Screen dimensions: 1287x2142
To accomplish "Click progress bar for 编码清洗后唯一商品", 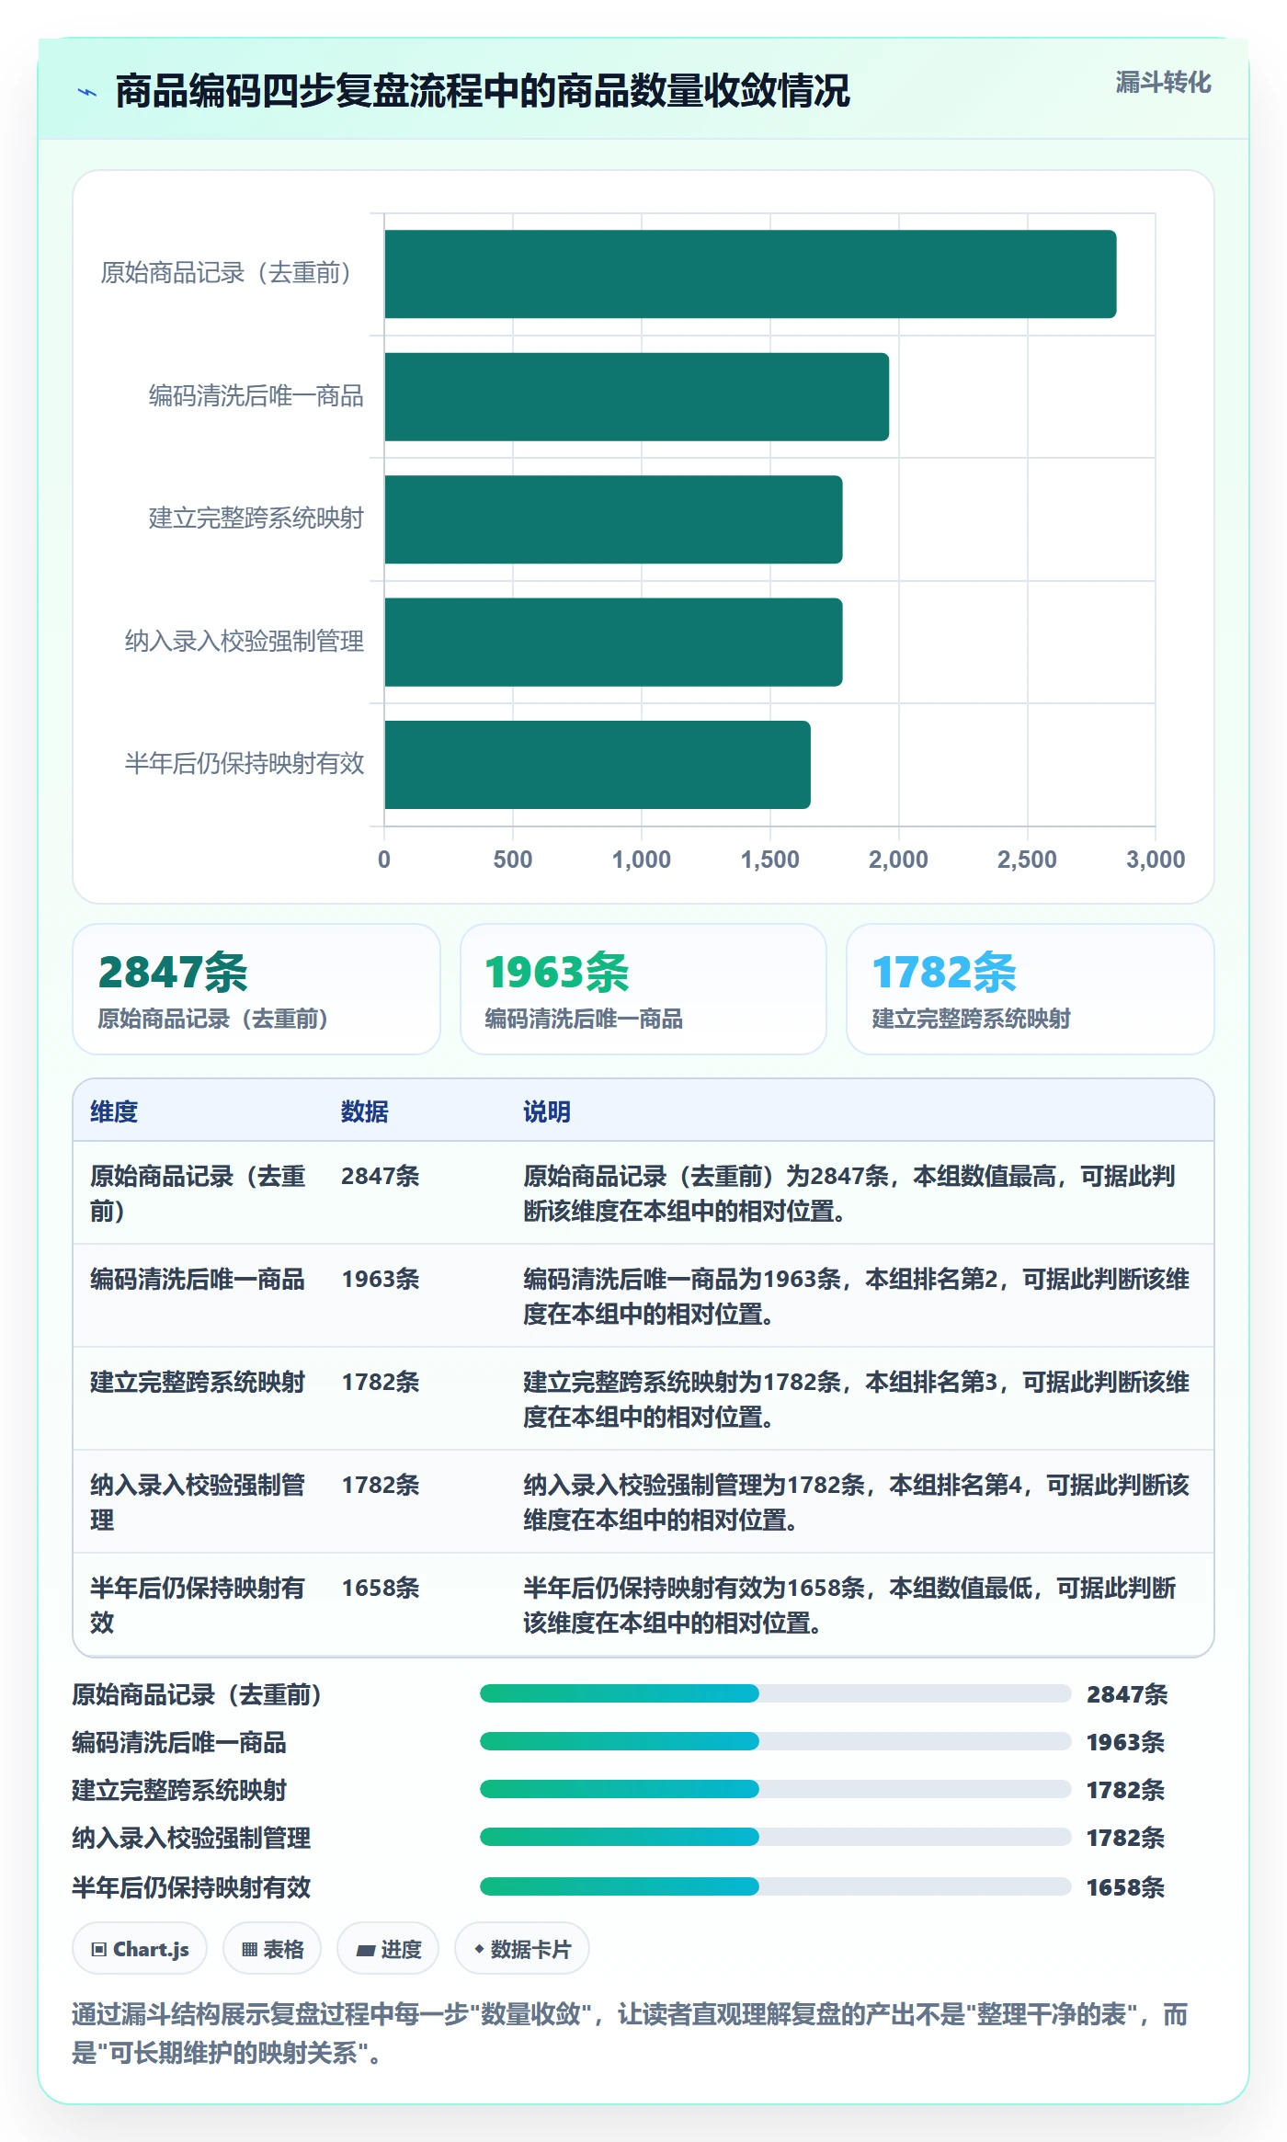I will tap(776, 1741).
